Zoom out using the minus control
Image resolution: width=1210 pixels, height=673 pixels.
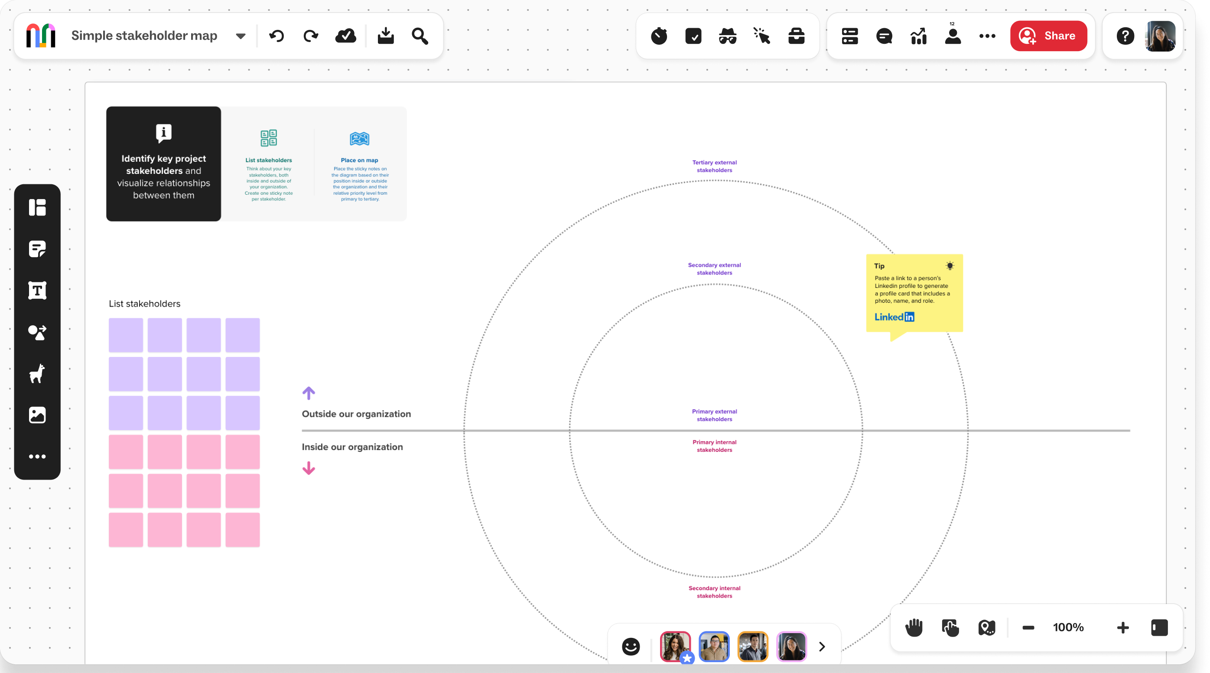point(1029,627)
